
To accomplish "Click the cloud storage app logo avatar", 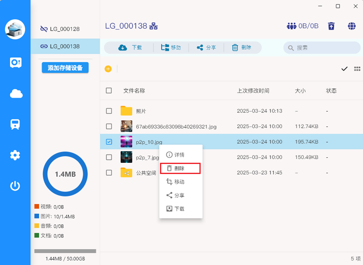I will [x=15, y=29].
